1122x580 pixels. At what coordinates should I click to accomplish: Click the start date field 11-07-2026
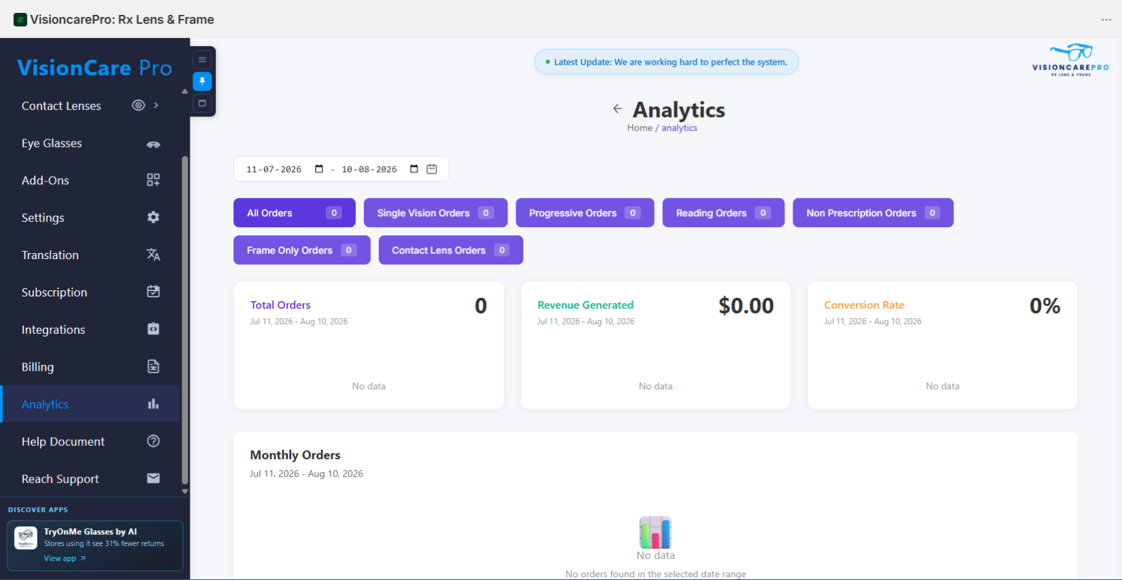[x=274, y=169]
